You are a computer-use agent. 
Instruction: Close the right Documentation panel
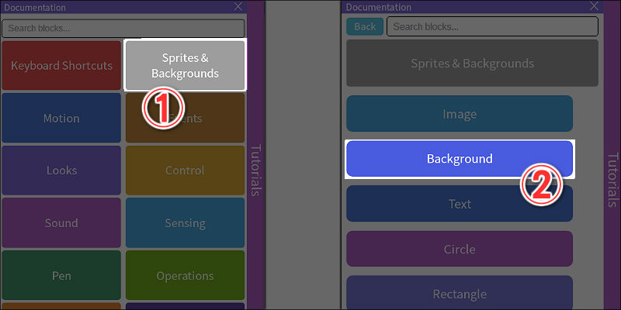pos(595,6)
